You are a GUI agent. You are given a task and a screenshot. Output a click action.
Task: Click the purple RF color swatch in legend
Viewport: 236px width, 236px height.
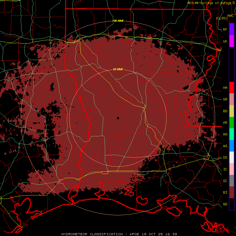pyautogui.click(x=232, y=29)
